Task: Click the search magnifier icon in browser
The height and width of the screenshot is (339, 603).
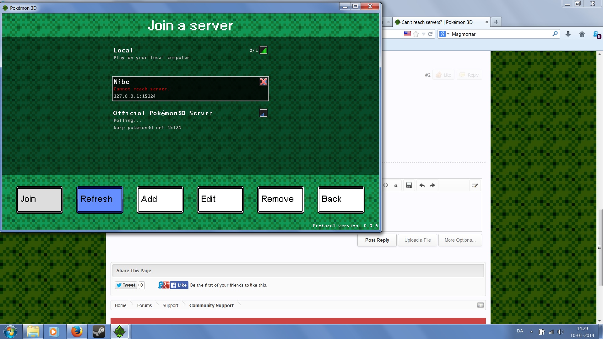Action: click(x=555, y=34)
